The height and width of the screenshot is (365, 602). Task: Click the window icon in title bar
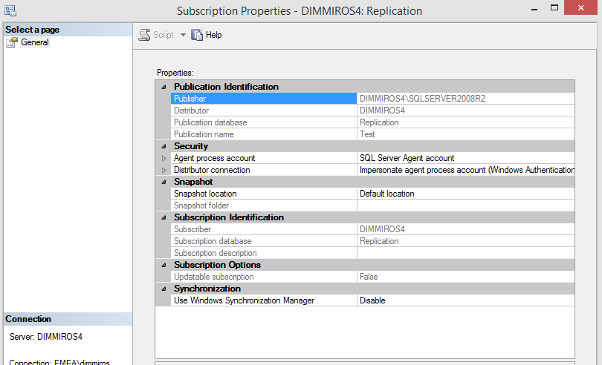(x=11, y=11)
